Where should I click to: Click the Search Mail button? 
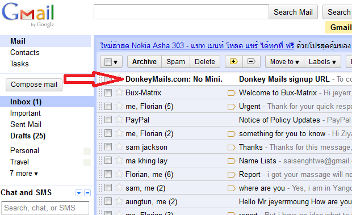[293, 12]
